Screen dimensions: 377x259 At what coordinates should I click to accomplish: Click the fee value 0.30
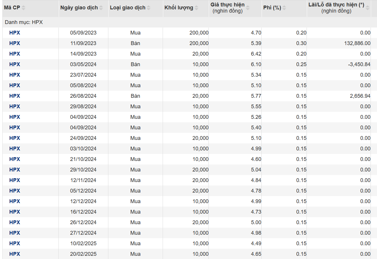(302, 43)
